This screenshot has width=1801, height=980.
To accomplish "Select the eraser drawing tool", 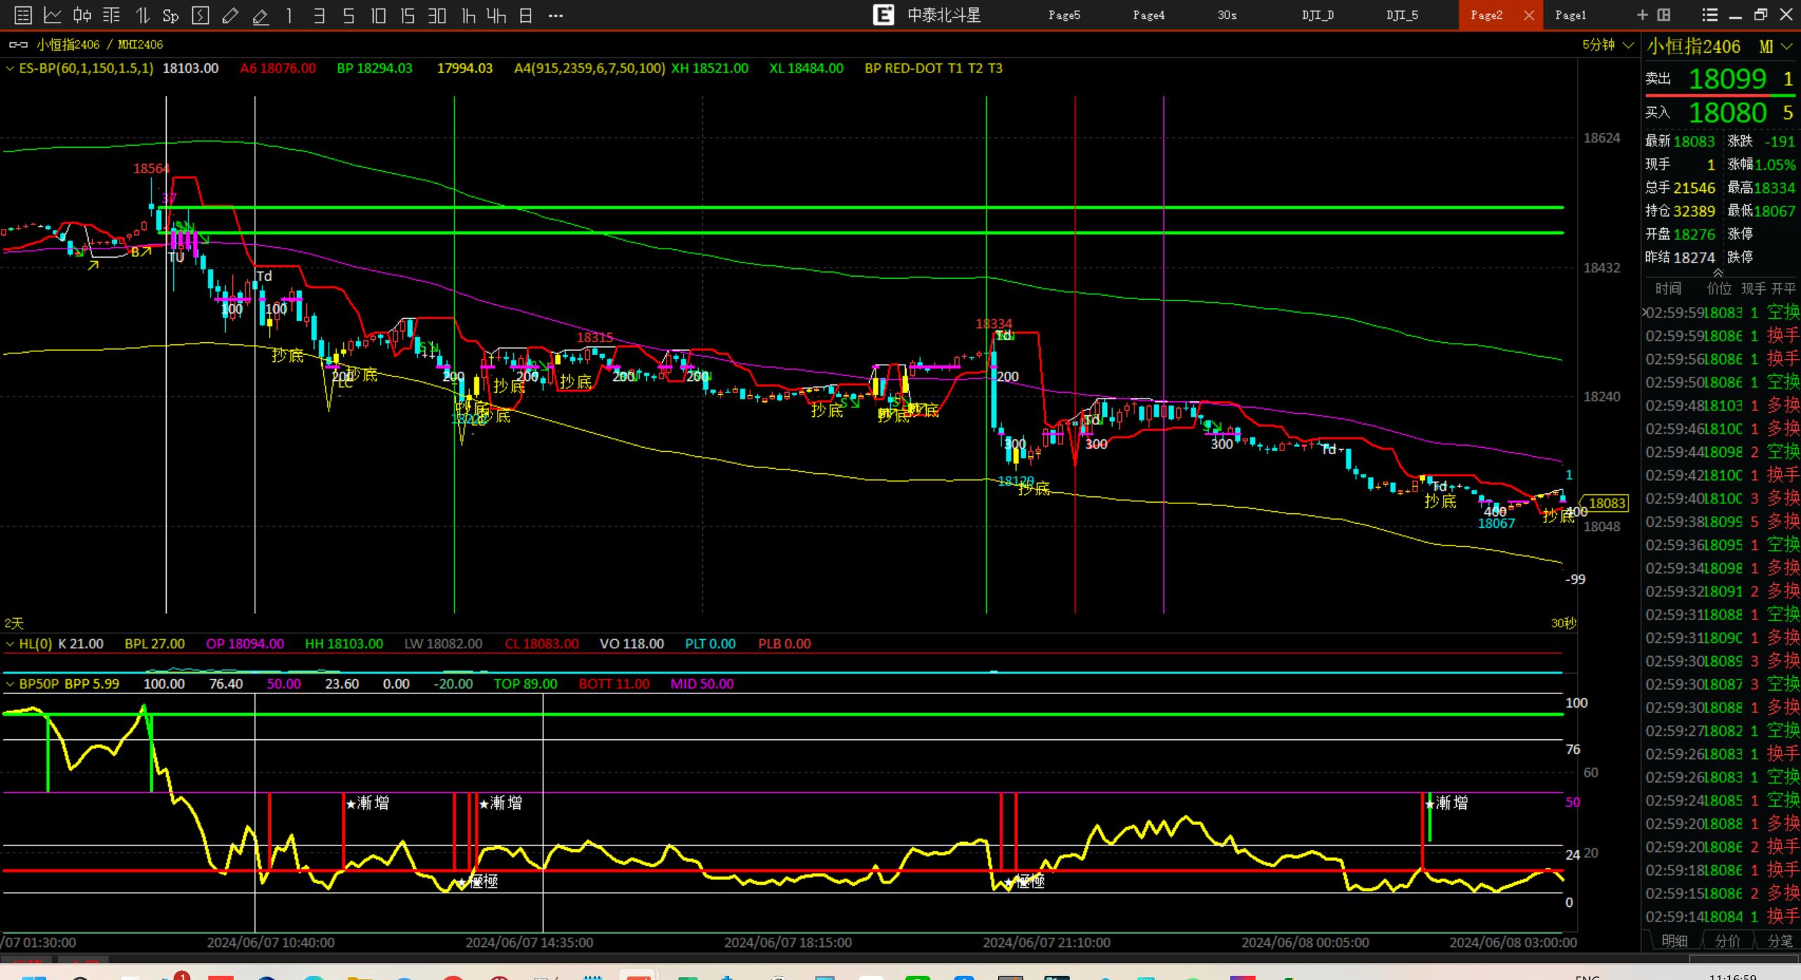I will click(260, 15).
